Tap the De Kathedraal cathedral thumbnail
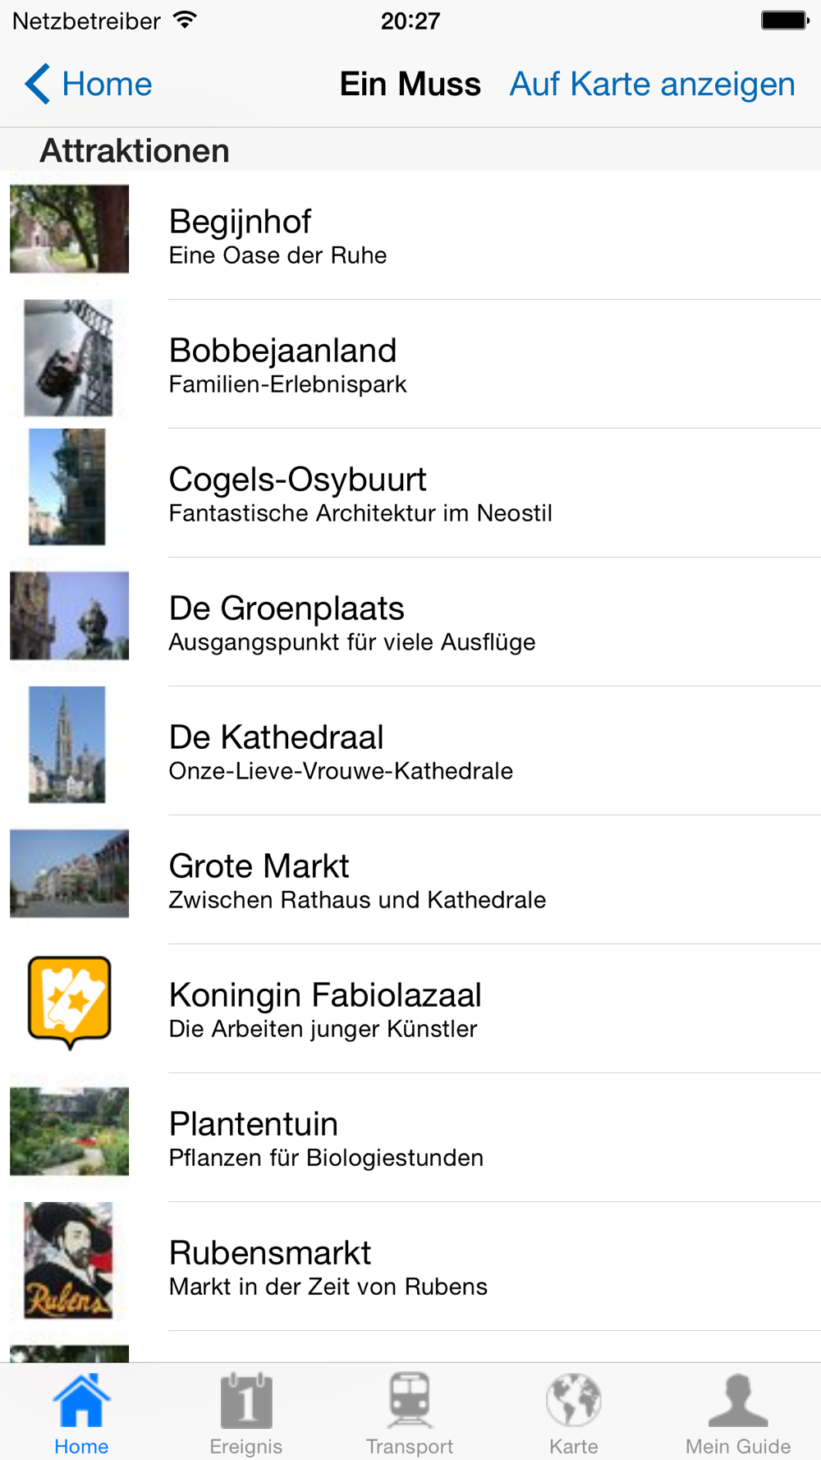This screenshot has width=821, height=1460. 67,745
